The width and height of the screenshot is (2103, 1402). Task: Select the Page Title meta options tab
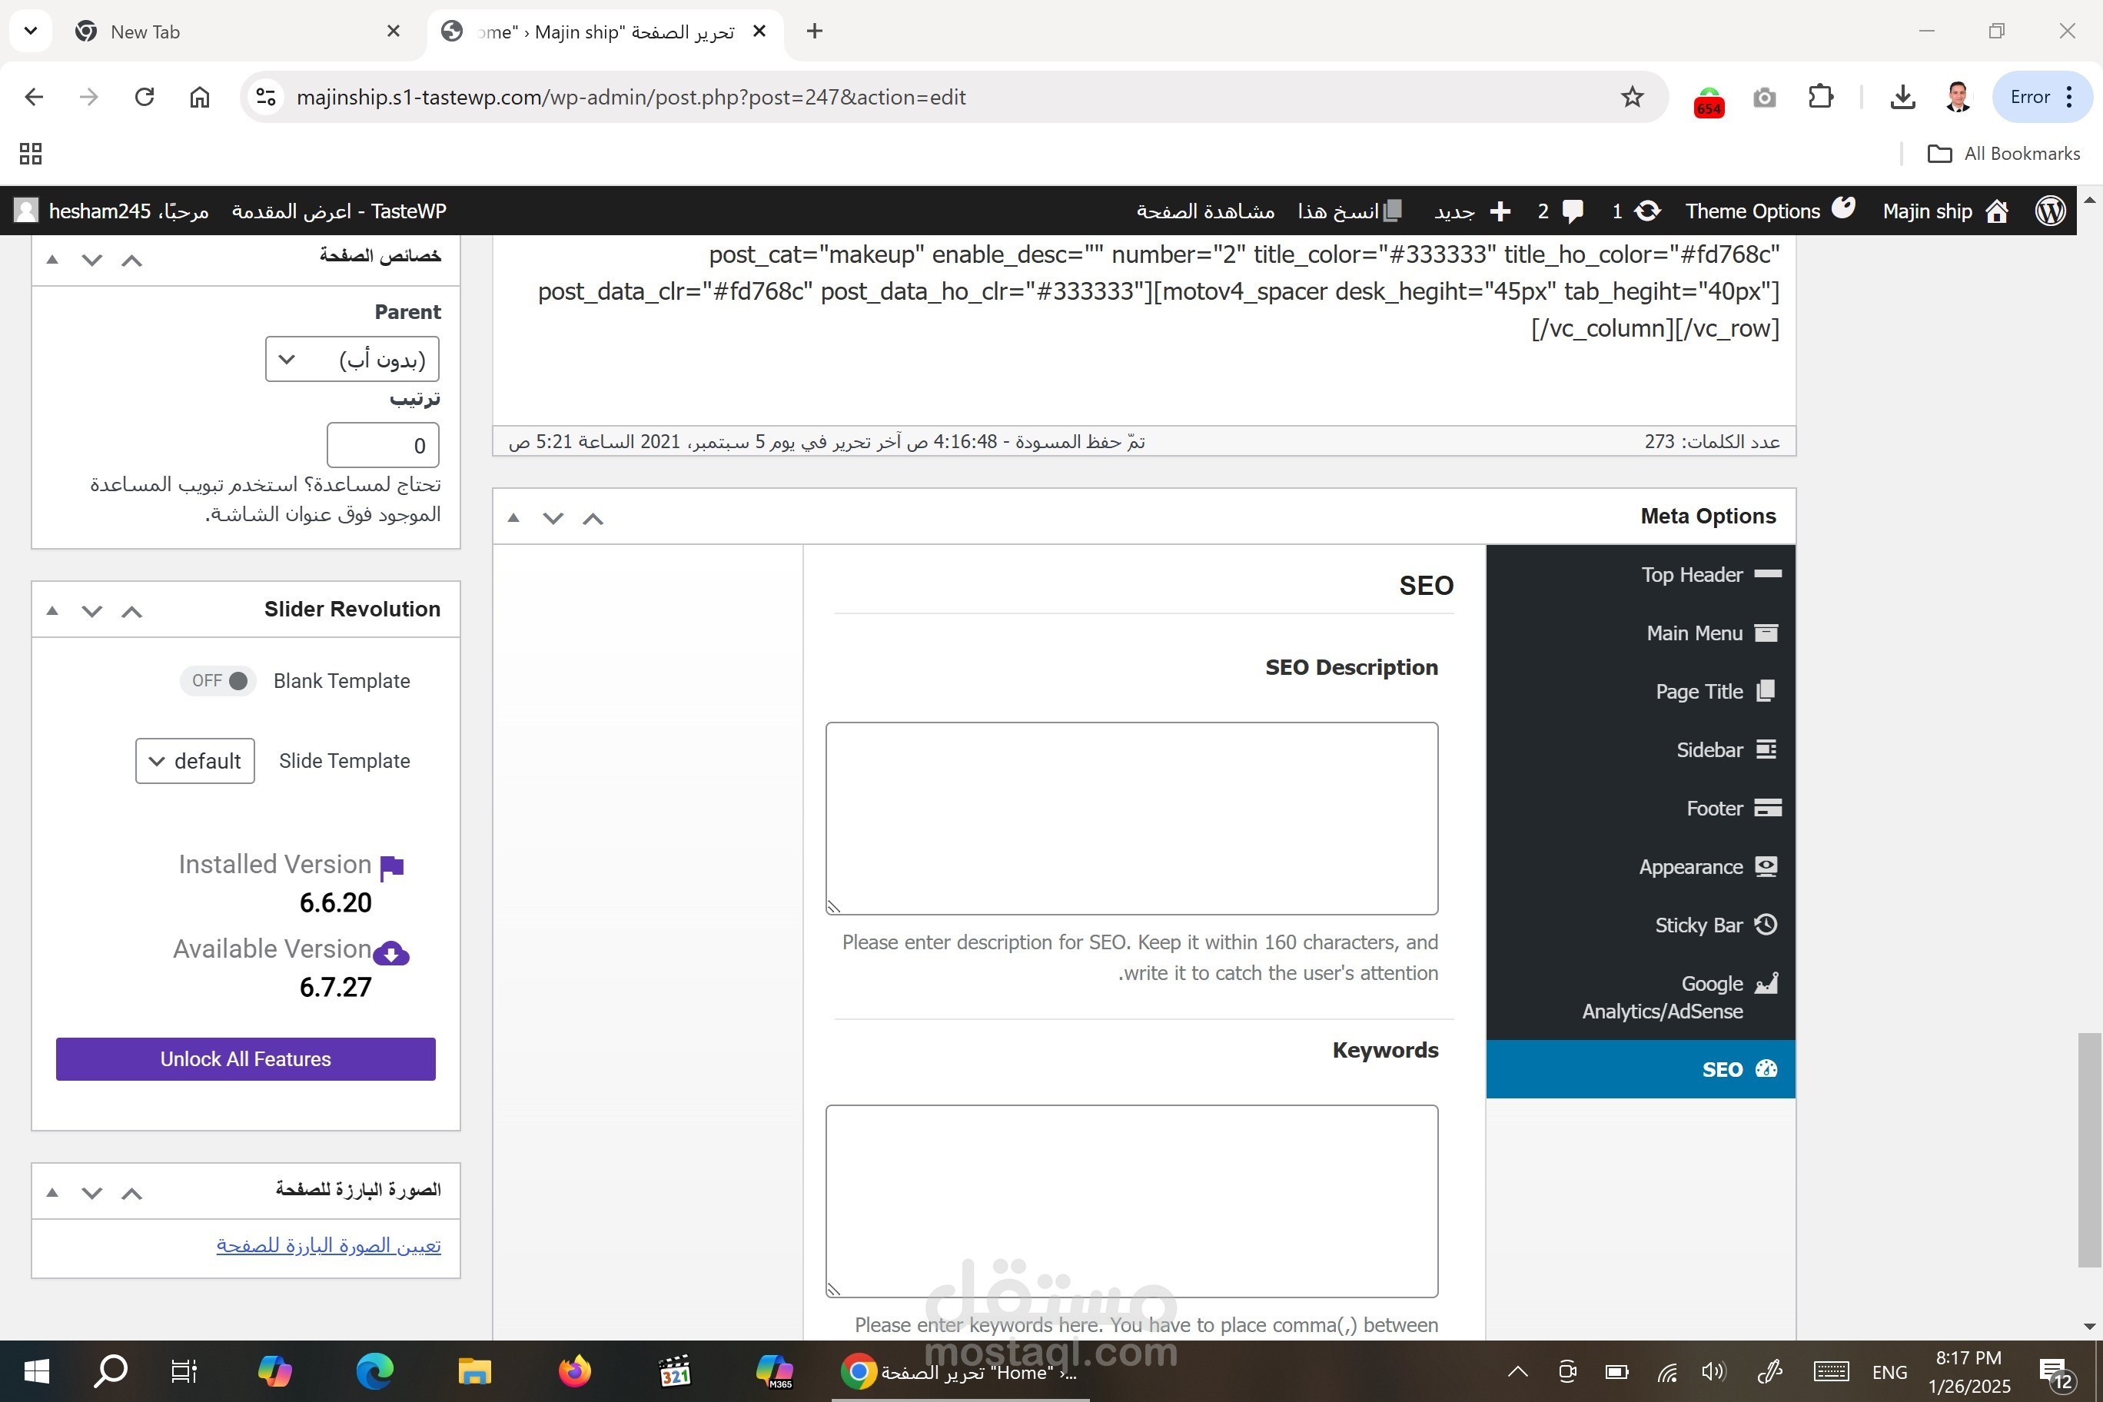[x=1699, y=691]
